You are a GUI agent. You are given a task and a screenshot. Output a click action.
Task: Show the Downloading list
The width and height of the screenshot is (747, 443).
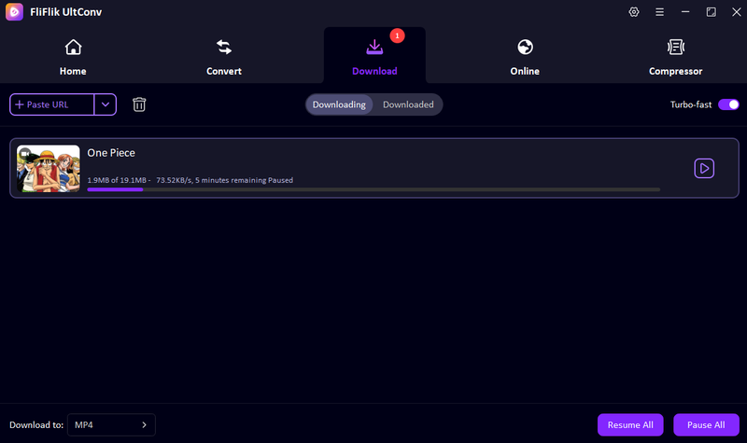click(x=339, y=104)
